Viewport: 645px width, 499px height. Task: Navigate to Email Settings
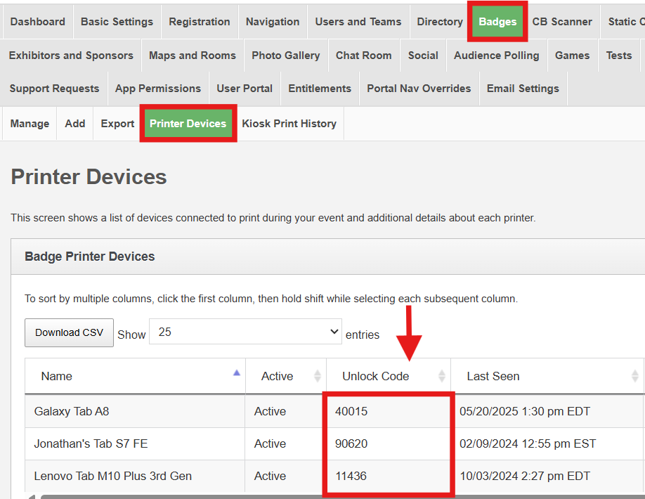523,89
